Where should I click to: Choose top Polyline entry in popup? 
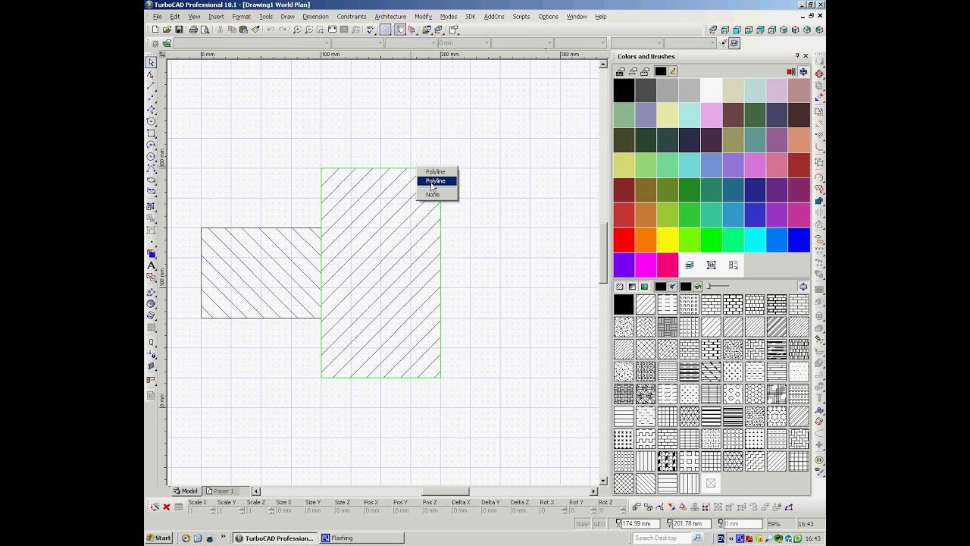point(436,171)
